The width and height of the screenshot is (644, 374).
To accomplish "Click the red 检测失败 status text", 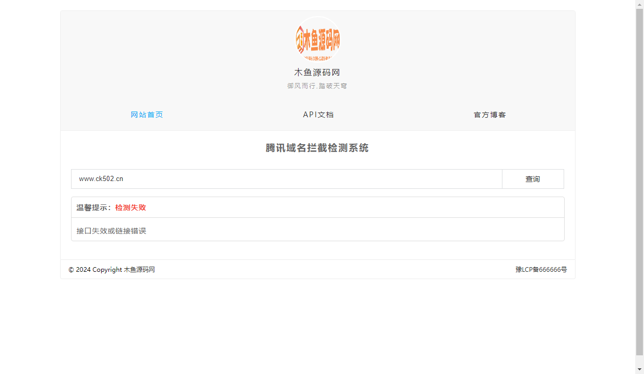I will (131, 207).
